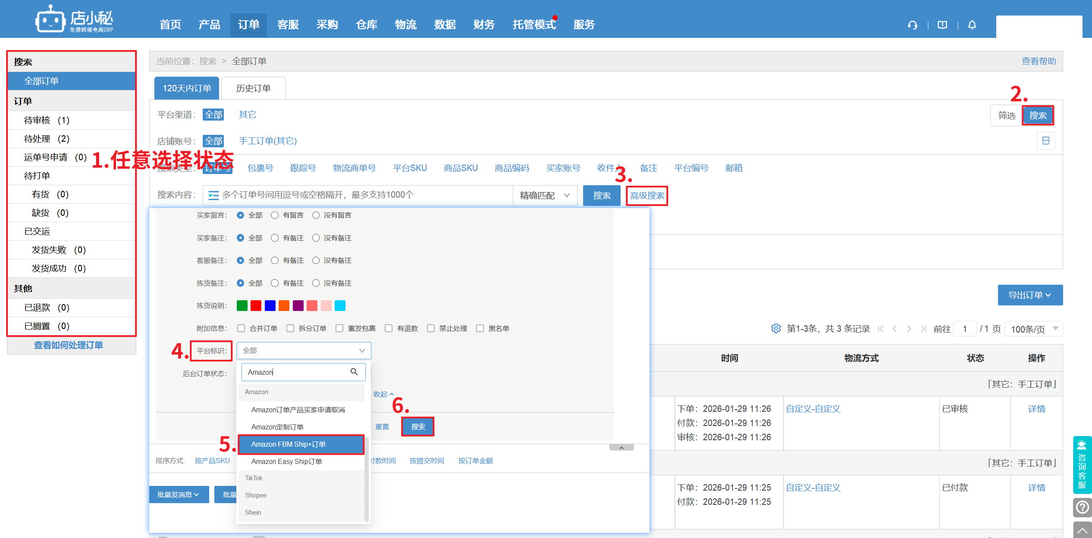Image resolution: width=1092 pixels, height=538 pixels.
Task: Click the magnifier icon in Amazon search box
Action: tap(354, 372)
